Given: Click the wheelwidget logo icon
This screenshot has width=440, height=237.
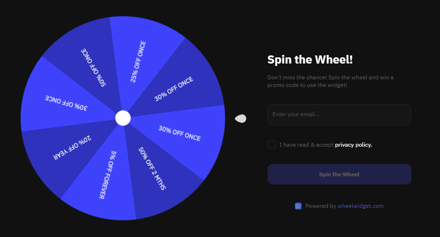Looking at the screenshot, I should pyautogui.click(x=298, y=206).
